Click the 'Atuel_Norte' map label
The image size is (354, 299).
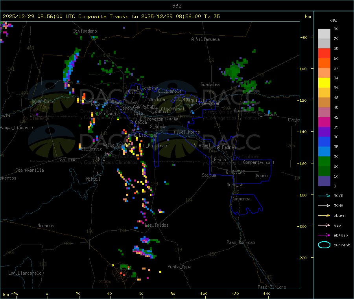point(187,132)
